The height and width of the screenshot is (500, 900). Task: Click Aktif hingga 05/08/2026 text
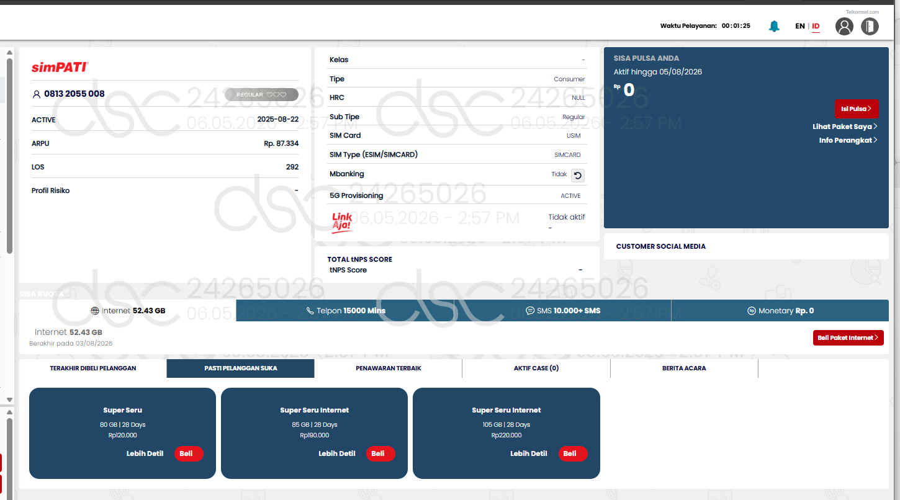(658, 72)
